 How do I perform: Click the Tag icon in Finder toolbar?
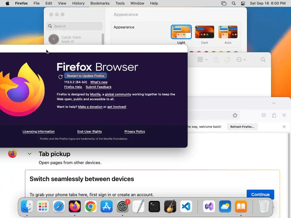point(227,60)
